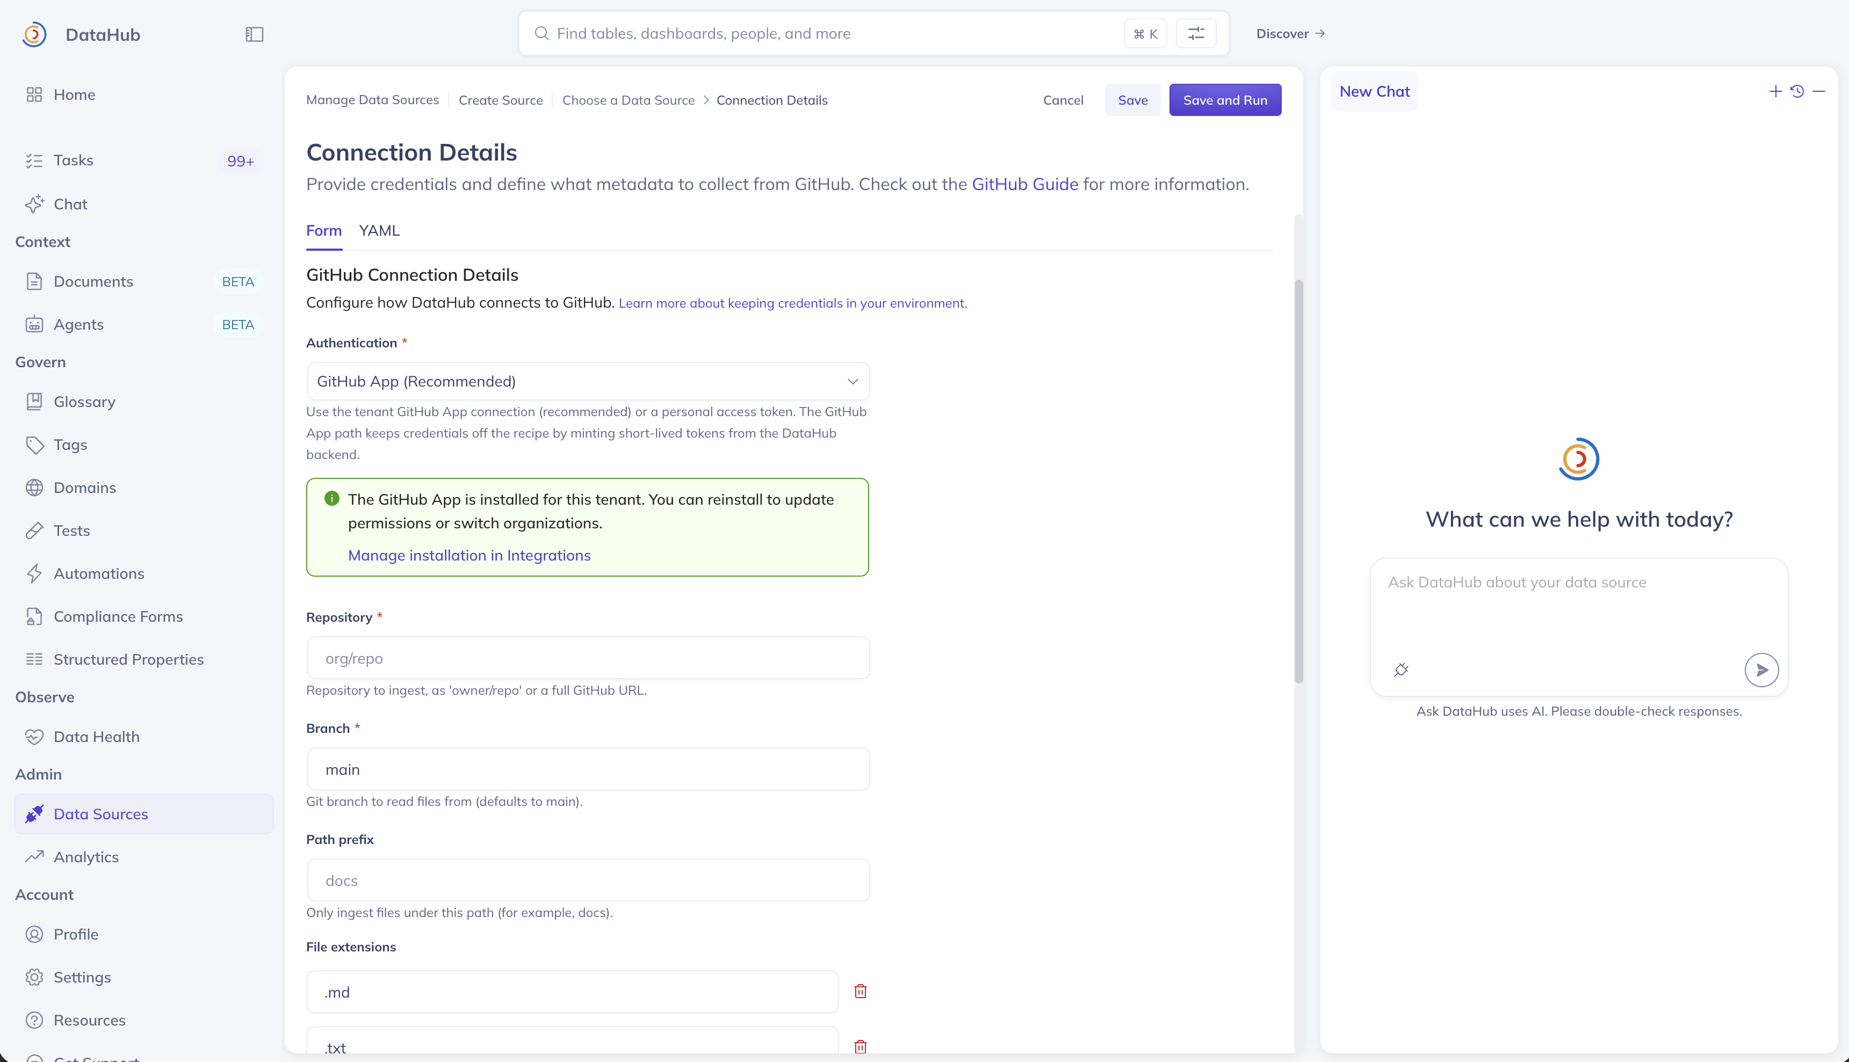The height and width of the screenshot is (1062, 1849).
Task: Click the DataHub logo icon
Action: click(x=34, y=34)
